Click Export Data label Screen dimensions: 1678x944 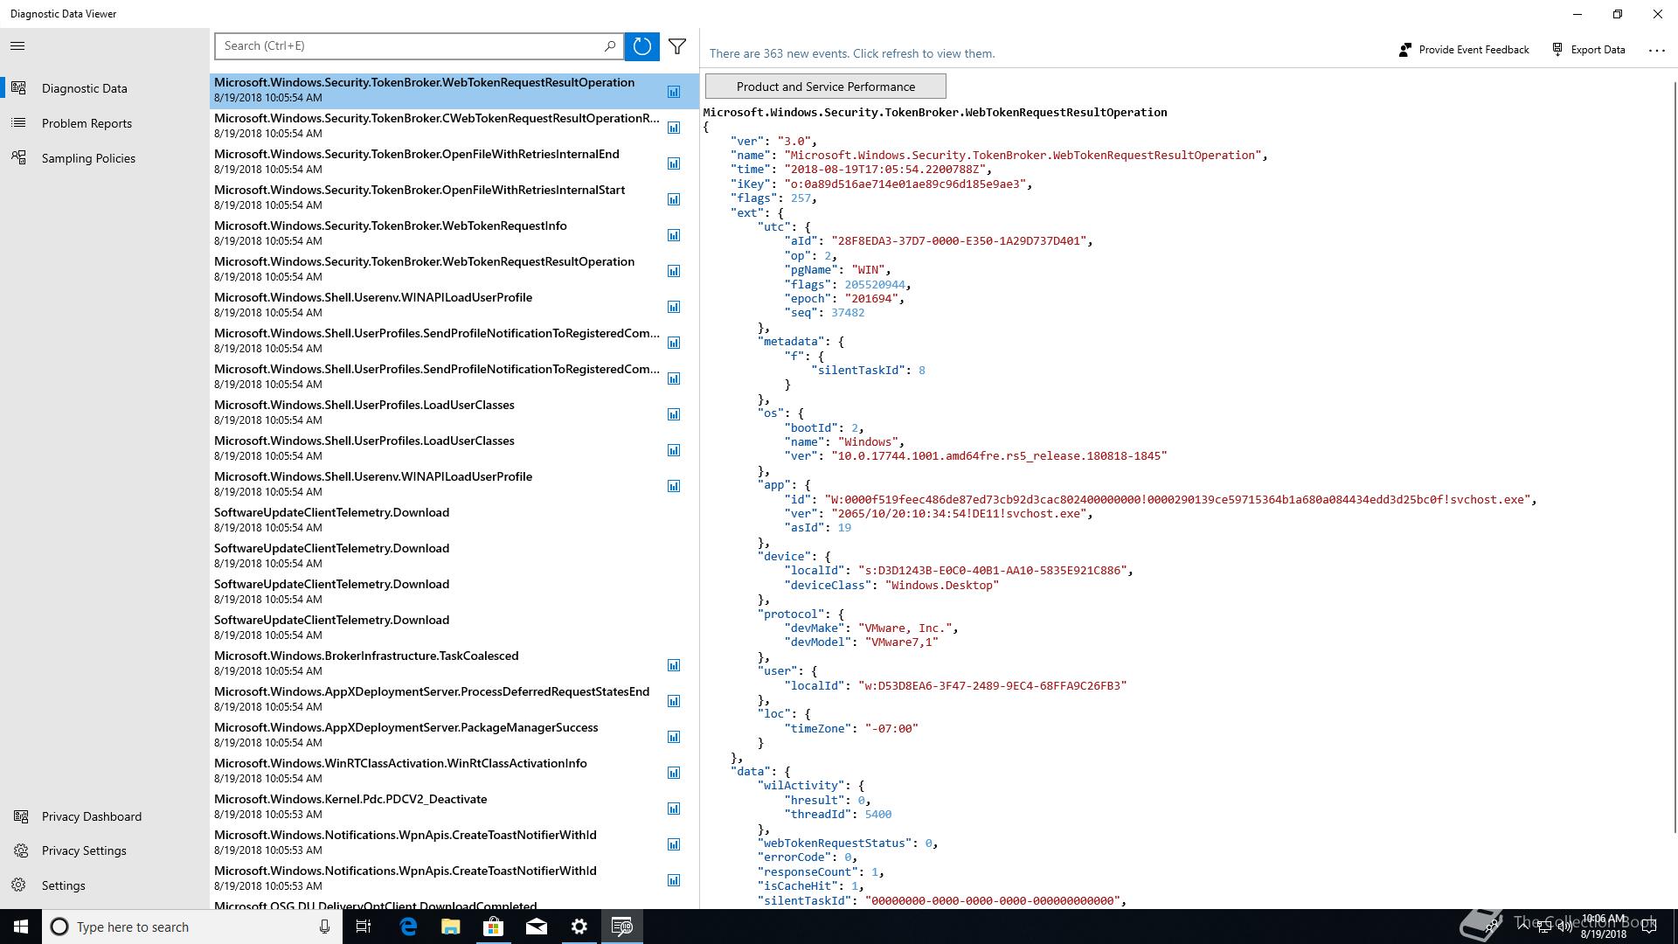click(x=1598, y=50)
